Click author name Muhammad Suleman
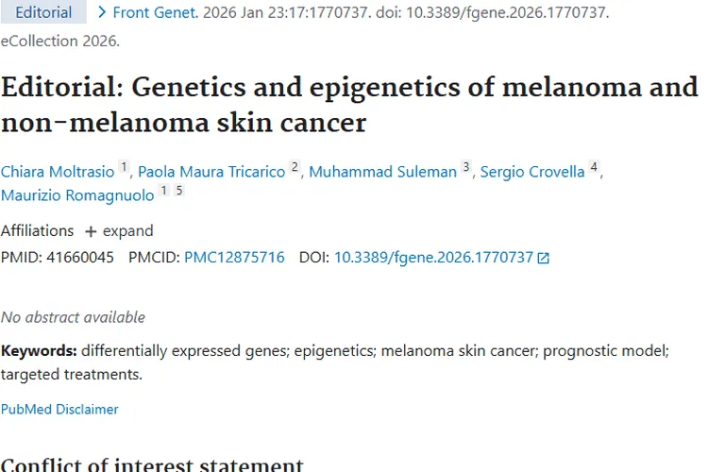Image resolution: width=708 pixels, height=472 pixels. (382, 172)
